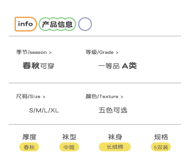Image resolution: width=190 pixels, height=163 pixels.
Task: Click the 五色可选 color option text
Action: coord(113,110)
